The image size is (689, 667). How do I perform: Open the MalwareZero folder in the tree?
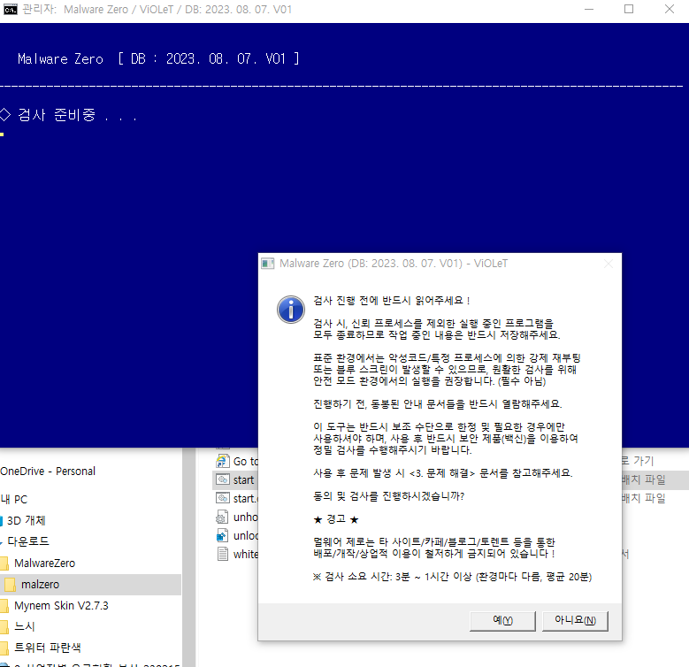44,563
